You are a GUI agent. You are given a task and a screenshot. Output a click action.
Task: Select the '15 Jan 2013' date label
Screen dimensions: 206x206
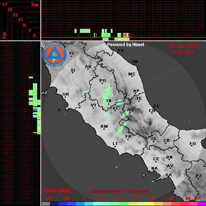click(x=184, y=46)
